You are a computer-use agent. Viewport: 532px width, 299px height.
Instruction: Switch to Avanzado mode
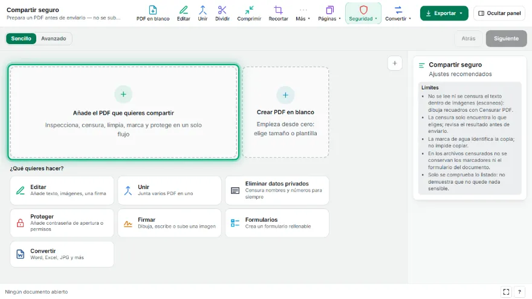pos(54,38)
